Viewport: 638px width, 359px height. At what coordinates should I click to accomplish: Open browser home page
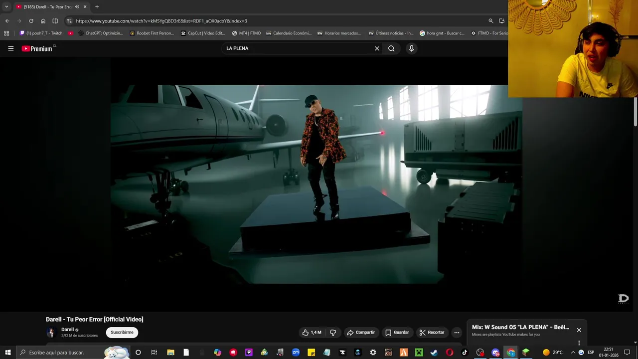tap(43, 21)
